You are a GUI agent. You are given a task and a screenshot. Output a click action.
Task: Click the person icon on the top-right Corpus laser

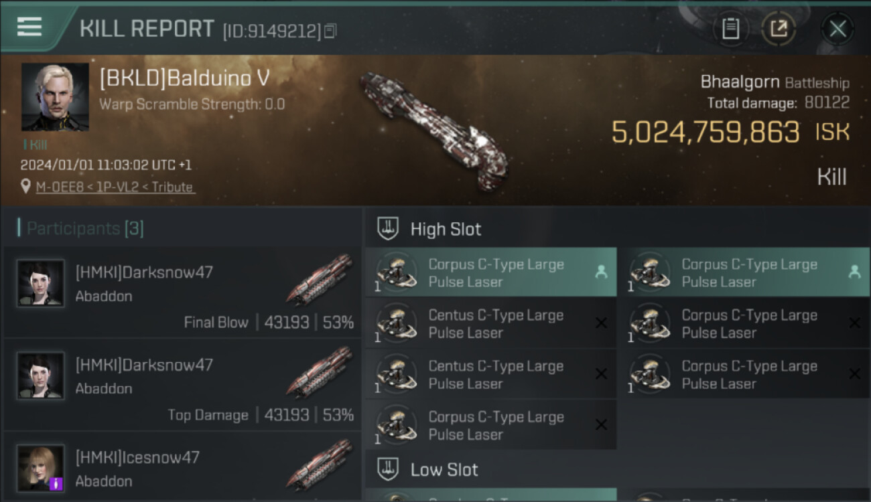click(854, 272)
